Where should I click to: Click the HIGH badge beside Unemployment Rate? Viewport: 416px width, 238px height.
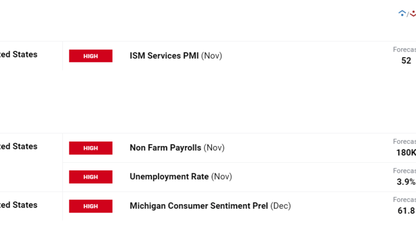coord(90,177)
